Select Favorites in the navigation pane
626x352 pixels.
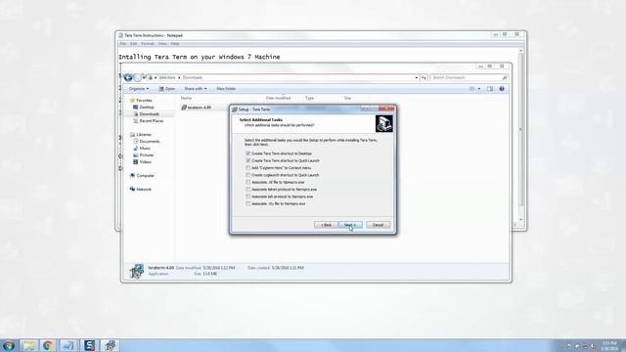point(141,100)
